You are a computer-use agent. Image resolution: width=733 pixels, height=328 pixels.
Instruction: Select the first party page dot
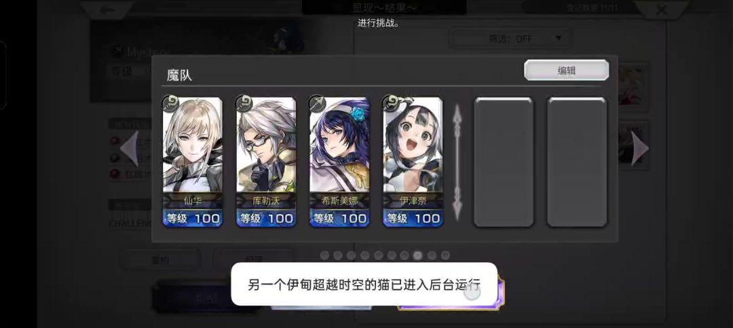[x=324, y=255]
